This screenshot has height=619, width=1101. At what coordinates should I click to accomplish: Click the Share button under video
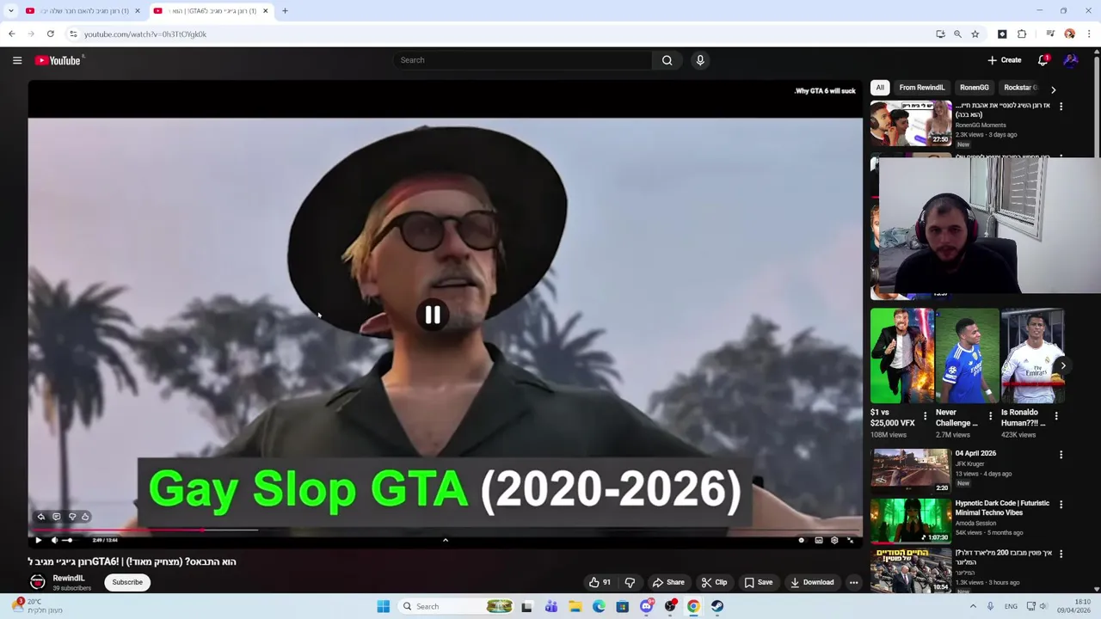[x=668, y=582]
